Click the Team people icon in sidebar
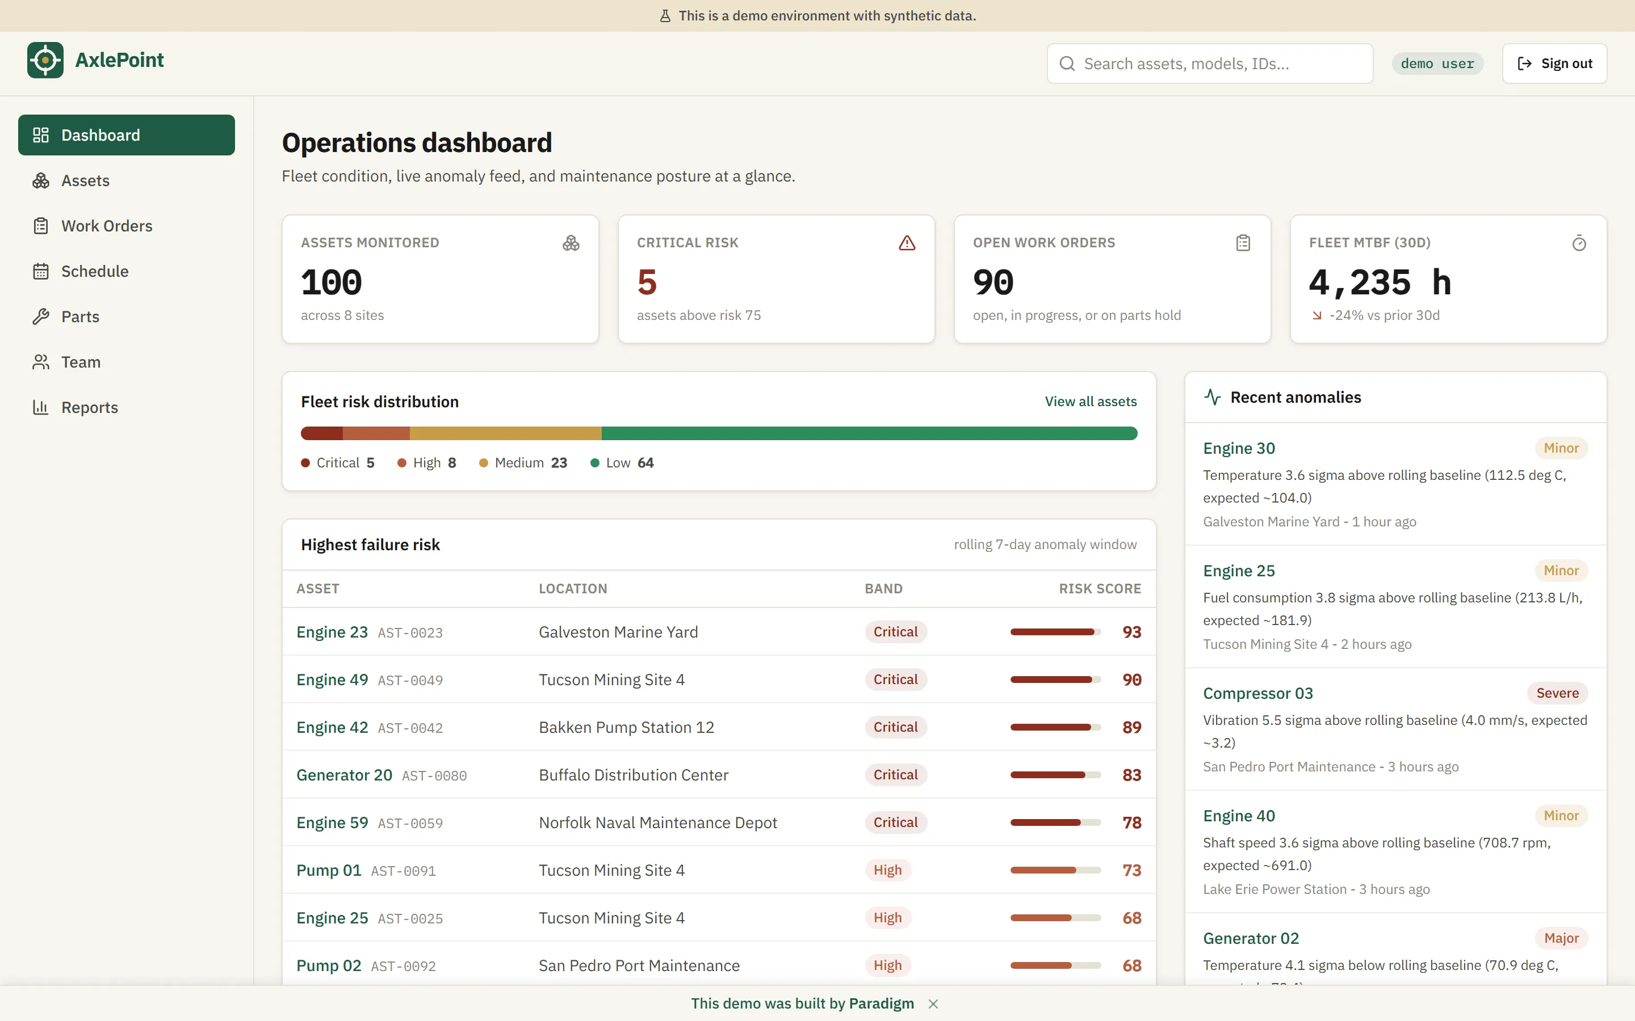Screen dimensions: 1635x1021 pos(40,362)
